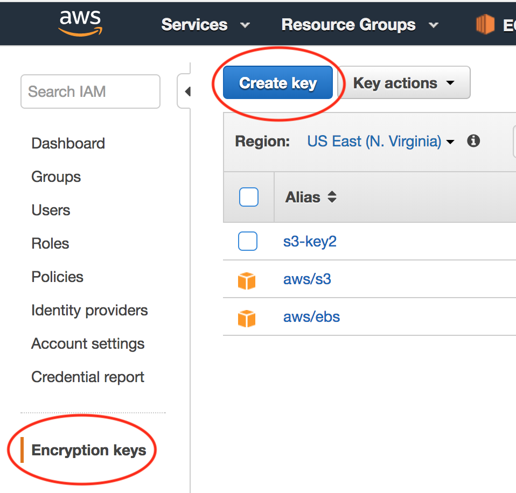This screenshot has width=516, height=493.
Task: Open the Services dropdown menu
Action: tap(205, 25)
